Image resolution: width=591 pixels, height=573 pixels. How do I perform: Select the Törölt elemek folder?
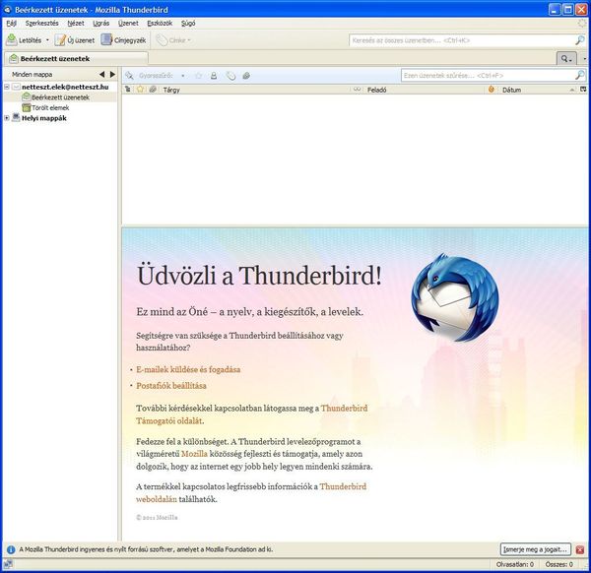pyautogui.click(x=51, y=107)
